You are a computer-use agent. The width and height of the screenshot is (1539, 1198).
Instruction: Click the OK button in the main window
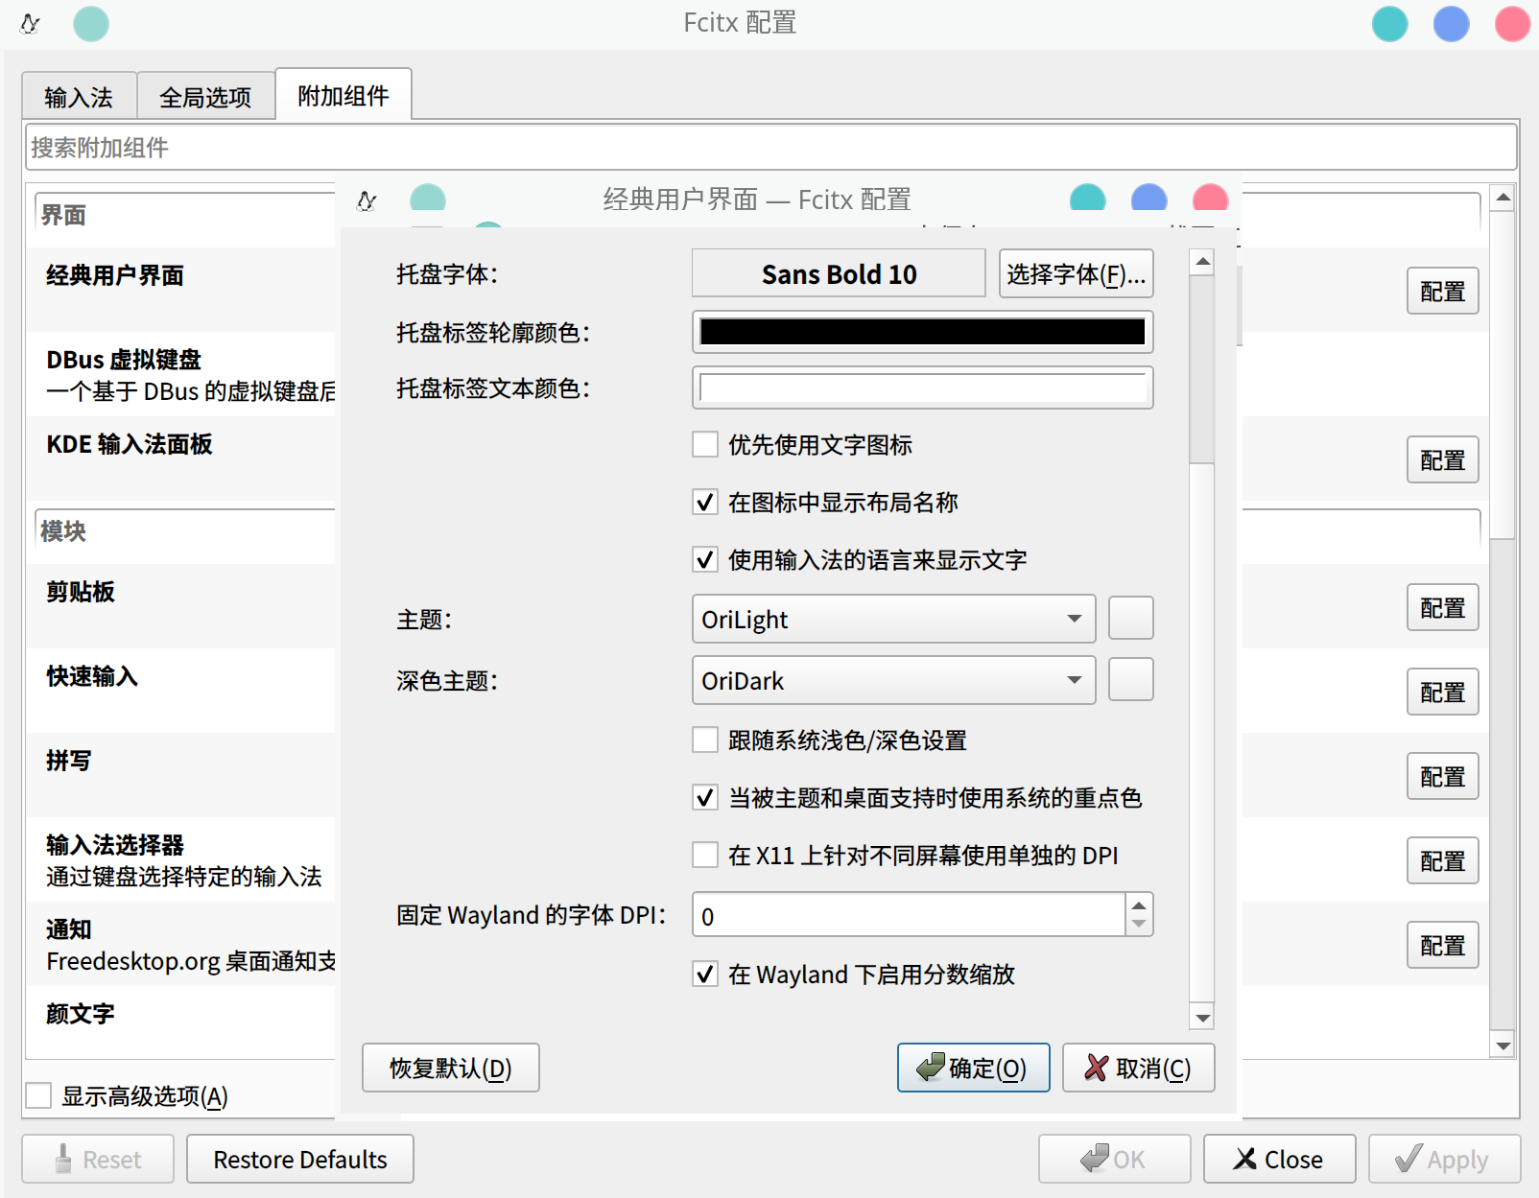pos(1114,1159)
